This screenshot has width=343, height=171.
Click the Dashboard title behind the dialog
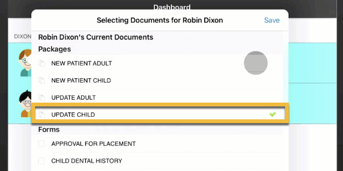(171, 7)
